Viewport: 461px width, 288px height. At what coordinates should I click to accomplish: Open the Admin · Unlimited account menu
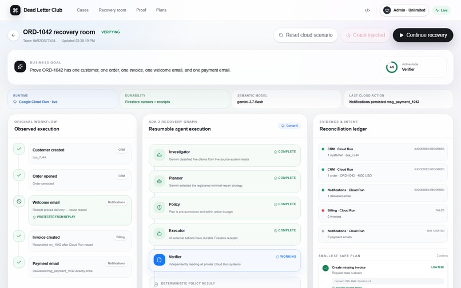coord(404,10)
